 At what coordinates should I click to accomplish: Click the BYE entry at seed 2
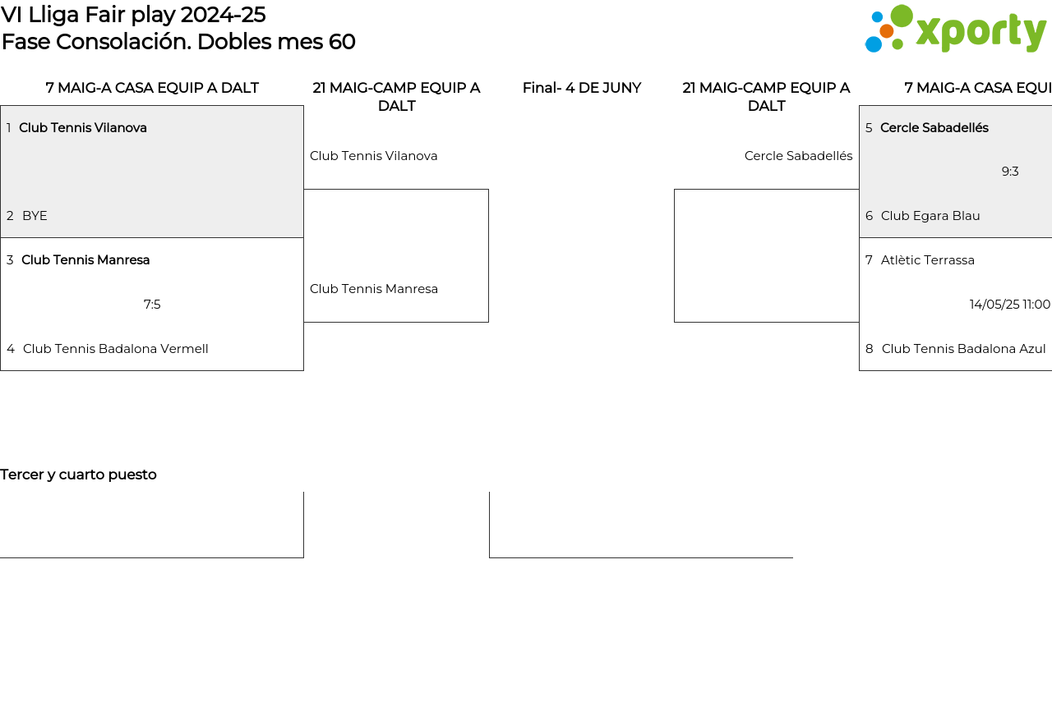pos(35,216)
